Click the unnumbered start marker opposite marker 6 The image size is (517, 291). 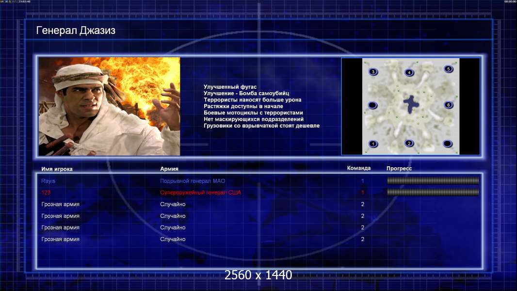pyautogui.click(x=372, y=105)
